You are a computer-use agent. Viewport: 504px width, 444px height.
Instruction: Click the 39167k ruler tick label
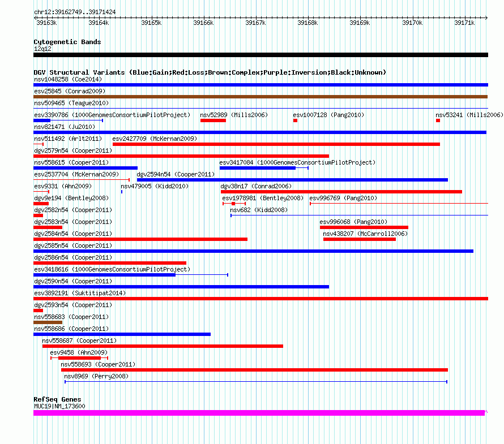[255, 23]
